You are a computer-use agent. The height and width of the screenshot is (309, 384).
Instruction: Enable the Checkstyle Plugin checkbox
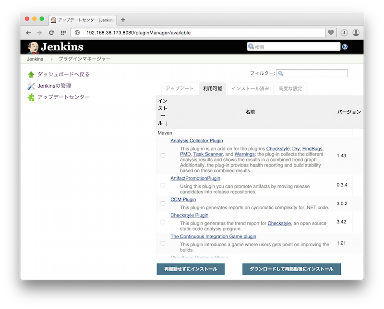click(x=163, y=222)
